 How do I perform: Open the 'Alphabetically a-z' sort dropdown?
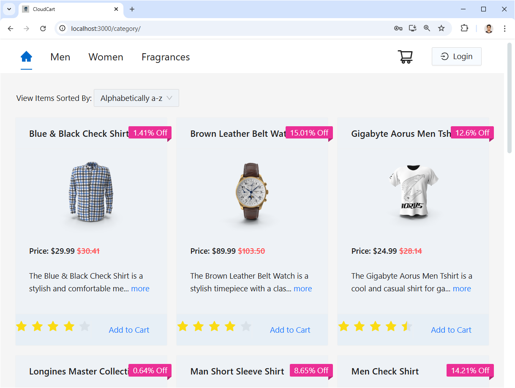point(136,98)
